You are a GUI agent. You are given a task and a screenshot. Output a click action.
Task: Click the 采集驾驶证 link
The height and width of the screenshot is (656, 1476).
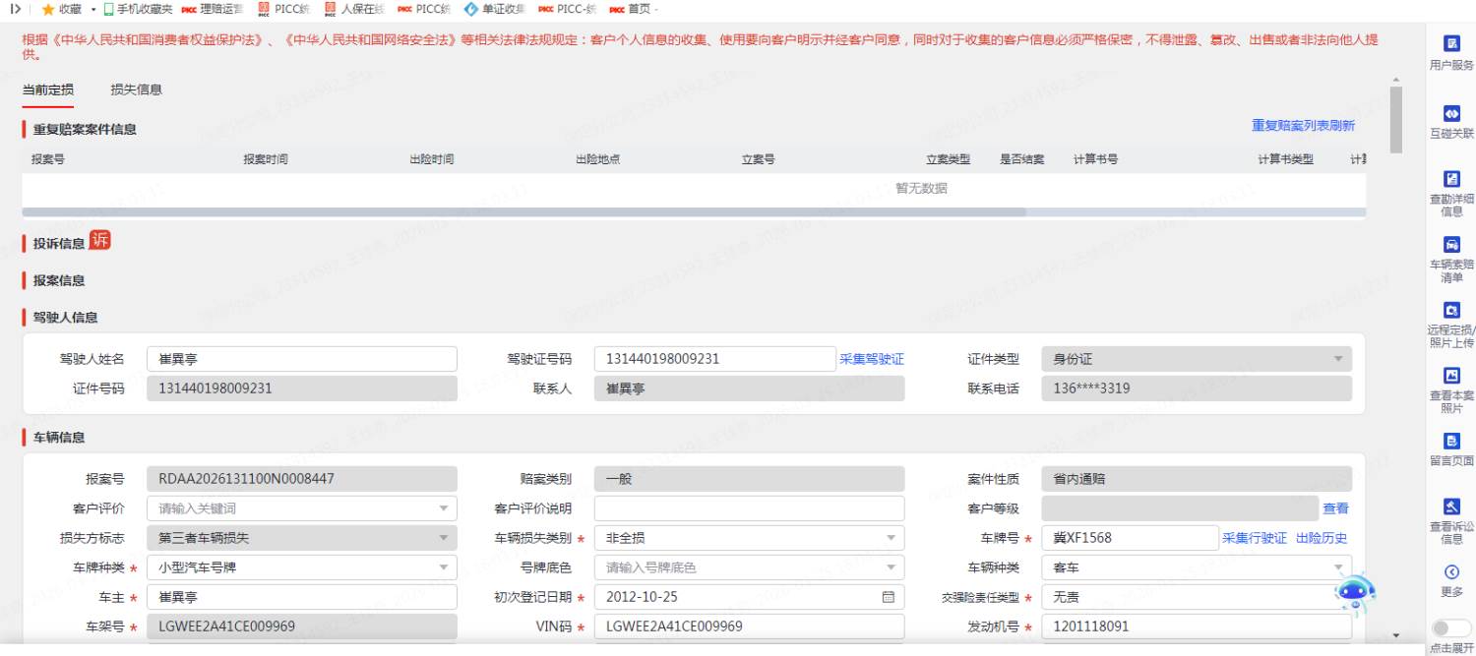tap(871, 359)
